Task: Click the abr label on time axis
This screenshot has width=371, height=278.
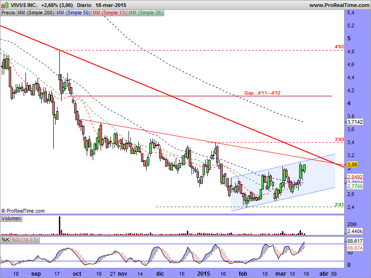Action: pos(324,274)
